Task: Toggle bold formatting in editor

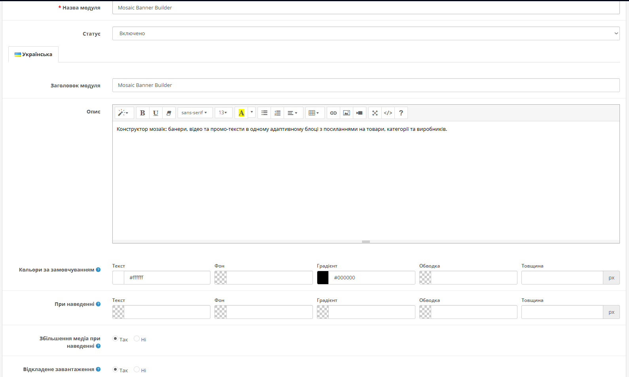Action: coord(143,113)
